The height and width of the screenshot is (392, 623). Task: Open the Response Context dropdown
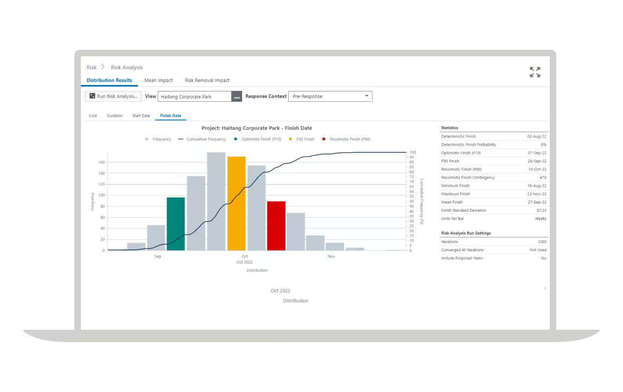coord(367,96)
